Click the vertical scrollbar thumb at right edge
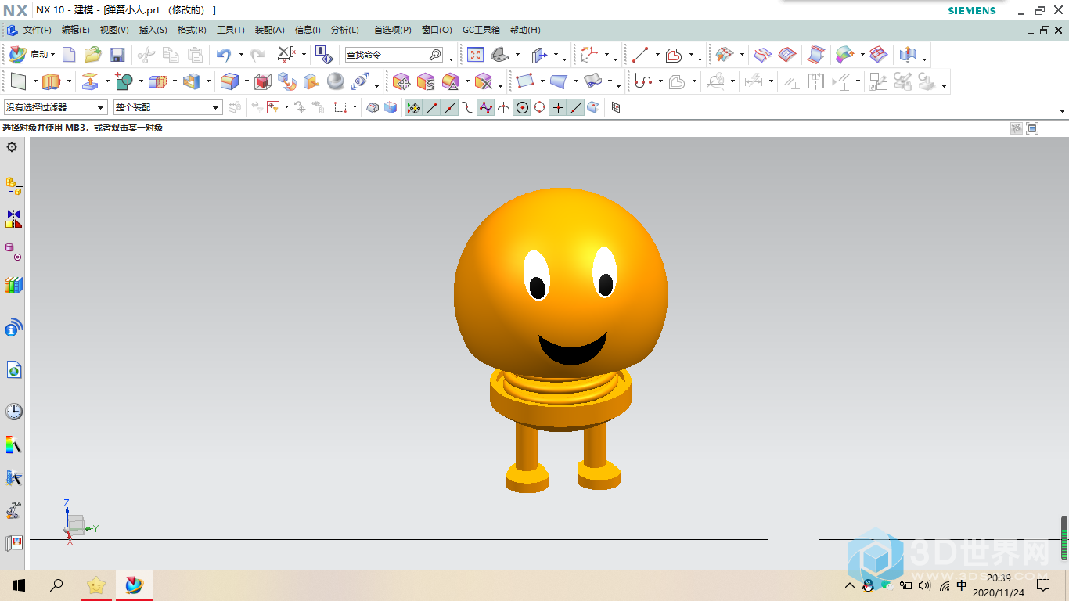Screen dimensions: 1069x601 click(x=1064, y=538)
